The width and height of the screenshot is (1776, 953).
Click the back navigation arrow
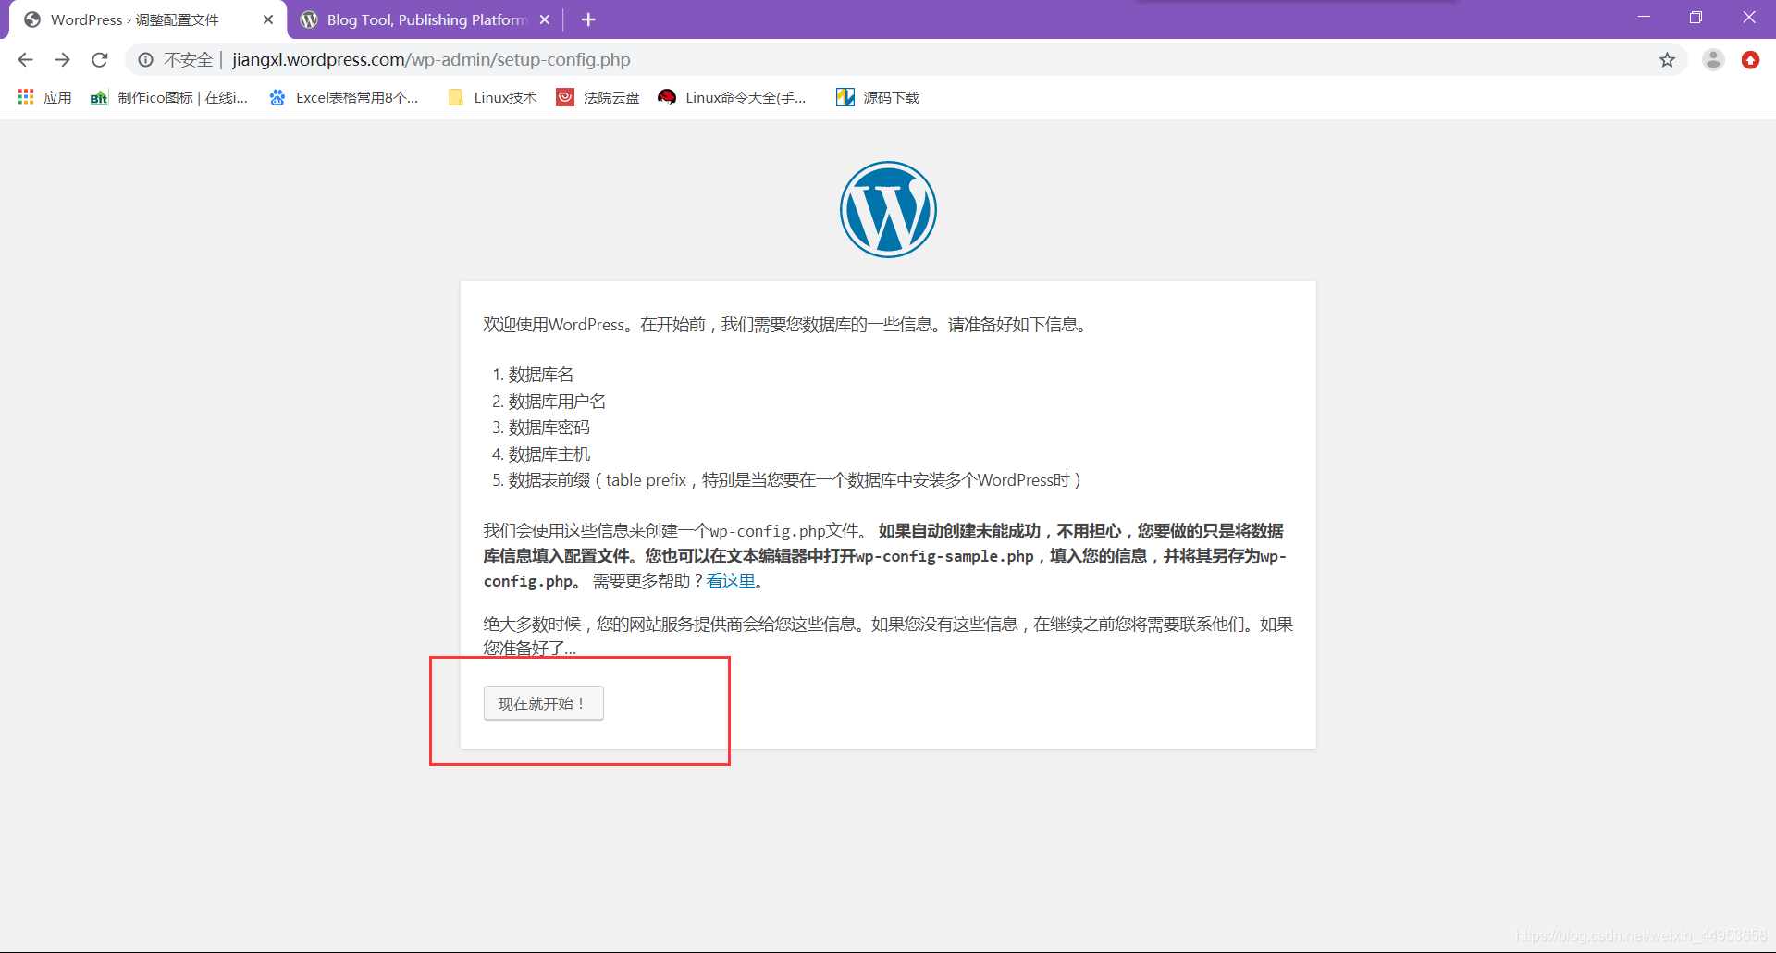(x=26, y=60)
